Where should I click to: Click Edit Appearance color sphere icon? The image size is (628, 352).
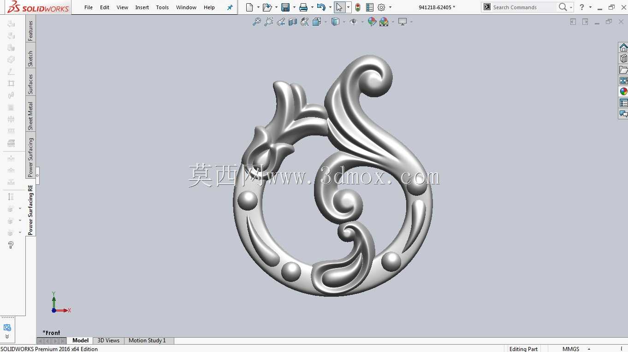372,22
